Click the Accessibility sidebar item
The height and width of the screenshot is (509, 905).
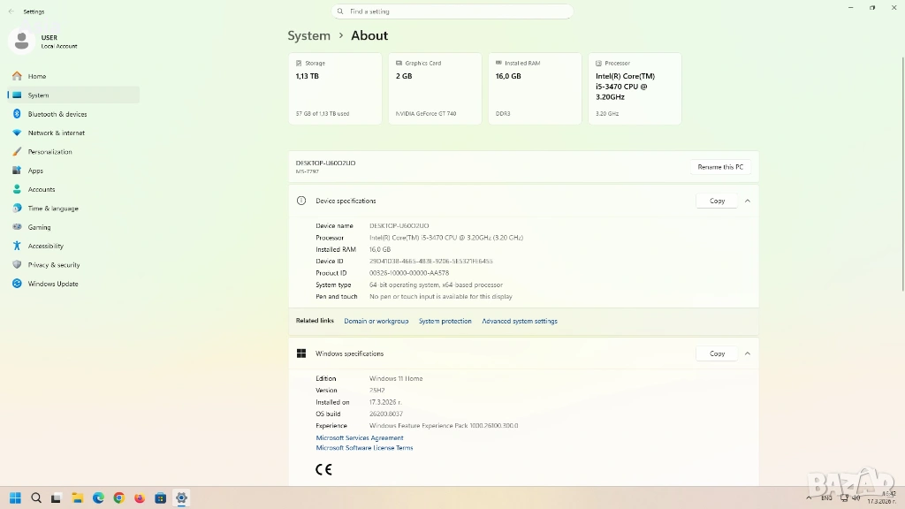45,247
